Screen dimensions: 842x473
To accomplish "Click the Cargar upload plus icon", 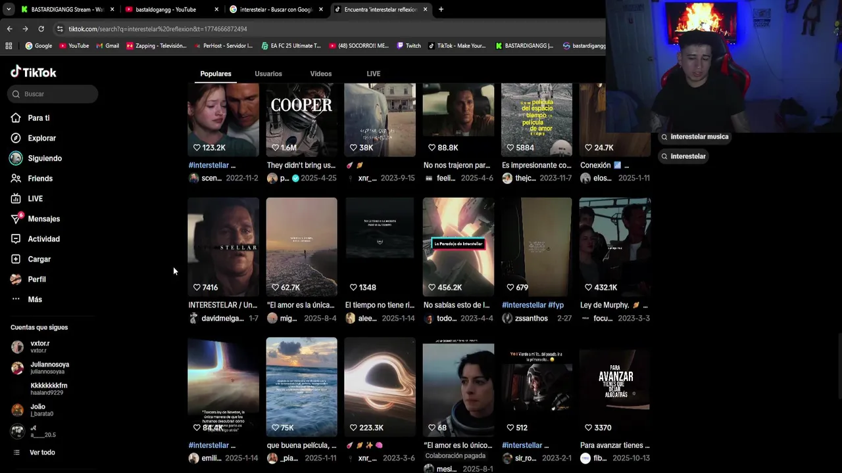I will click(16, 259).
